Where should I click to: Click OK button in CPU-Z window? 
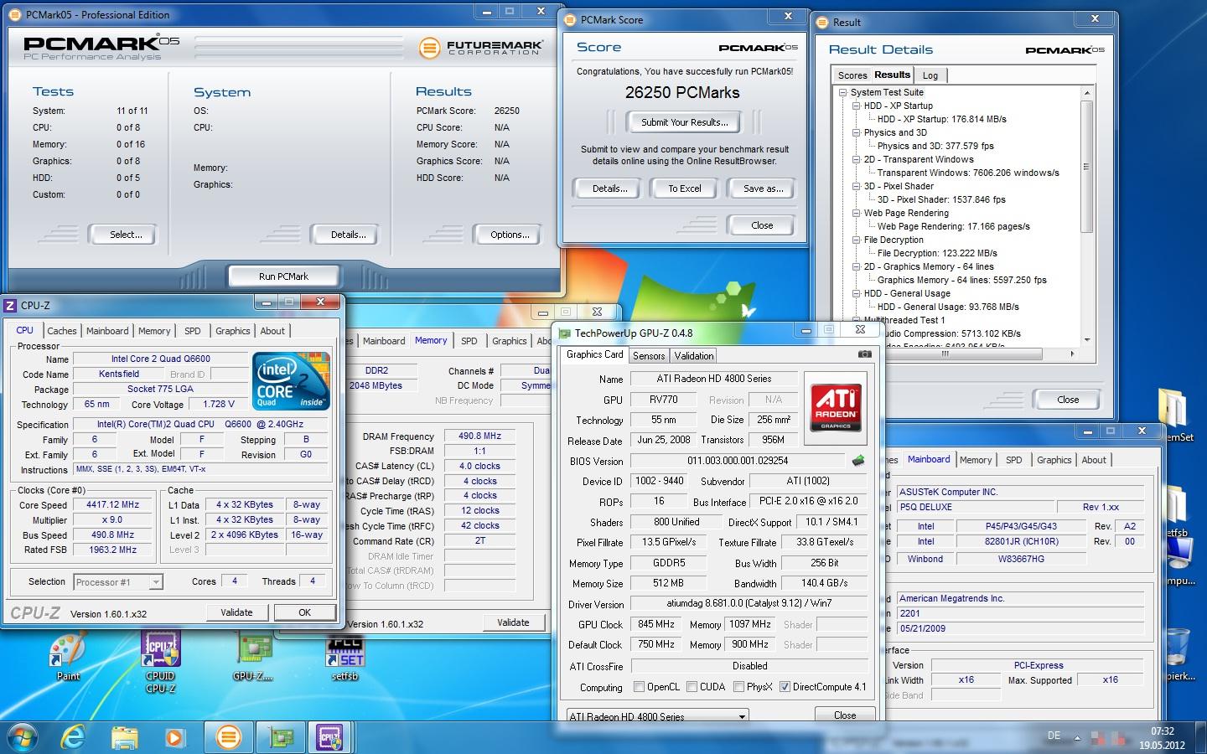coord(304,612)
